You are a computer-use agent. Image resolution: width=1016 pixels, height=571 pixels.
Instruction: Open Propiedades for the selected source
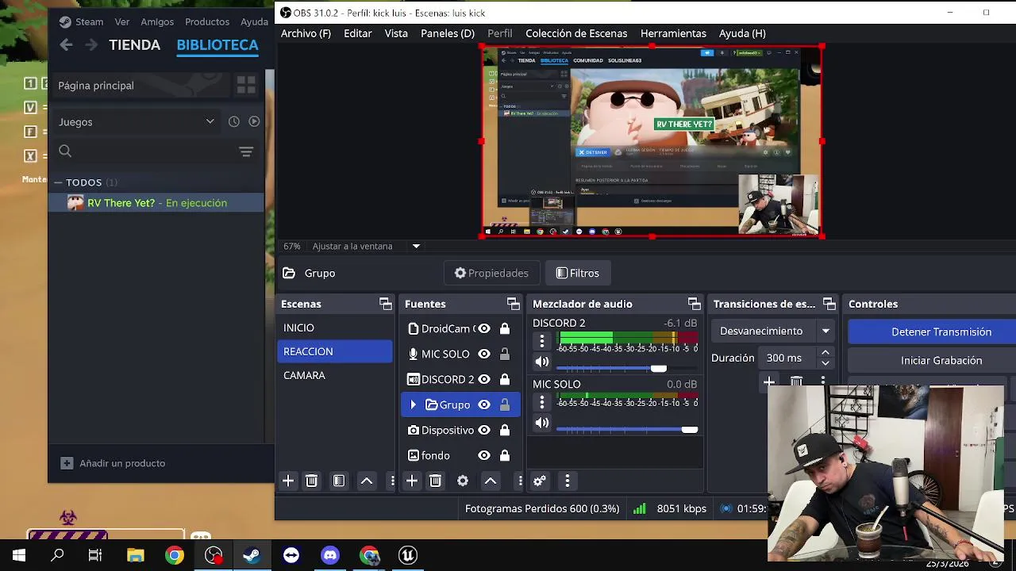click(491, 273)
